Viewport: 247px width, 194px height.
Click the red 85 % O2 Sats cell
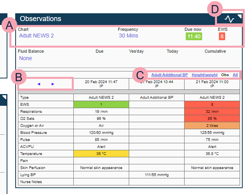(x=212, y=118)
